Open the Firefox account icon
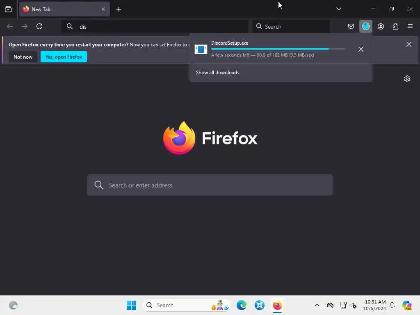This screenshot has height=315, width=420. 381,26
